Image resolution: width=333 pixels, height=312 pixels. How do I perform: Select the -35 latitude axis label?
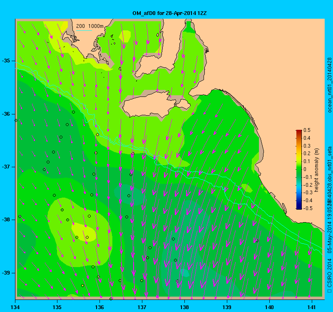[6, 61]
